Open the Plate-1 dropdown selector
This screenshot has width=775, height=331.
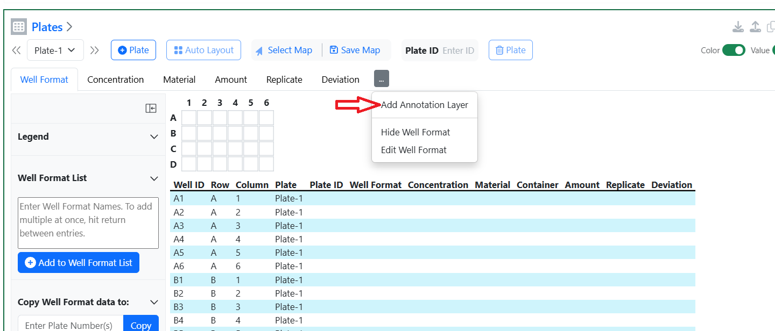point(55,50)
